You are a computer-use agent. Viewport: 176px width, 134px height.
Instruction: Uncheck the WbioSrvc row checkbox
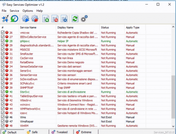(3, 100)
